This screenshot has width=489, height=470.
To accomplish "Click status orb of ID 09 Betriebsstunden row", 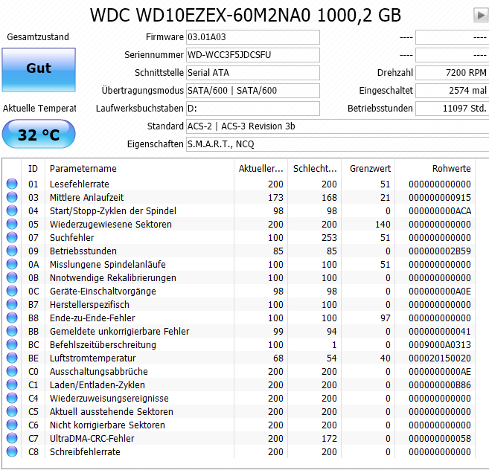I will pyautogui.click(x=12, y=251).
